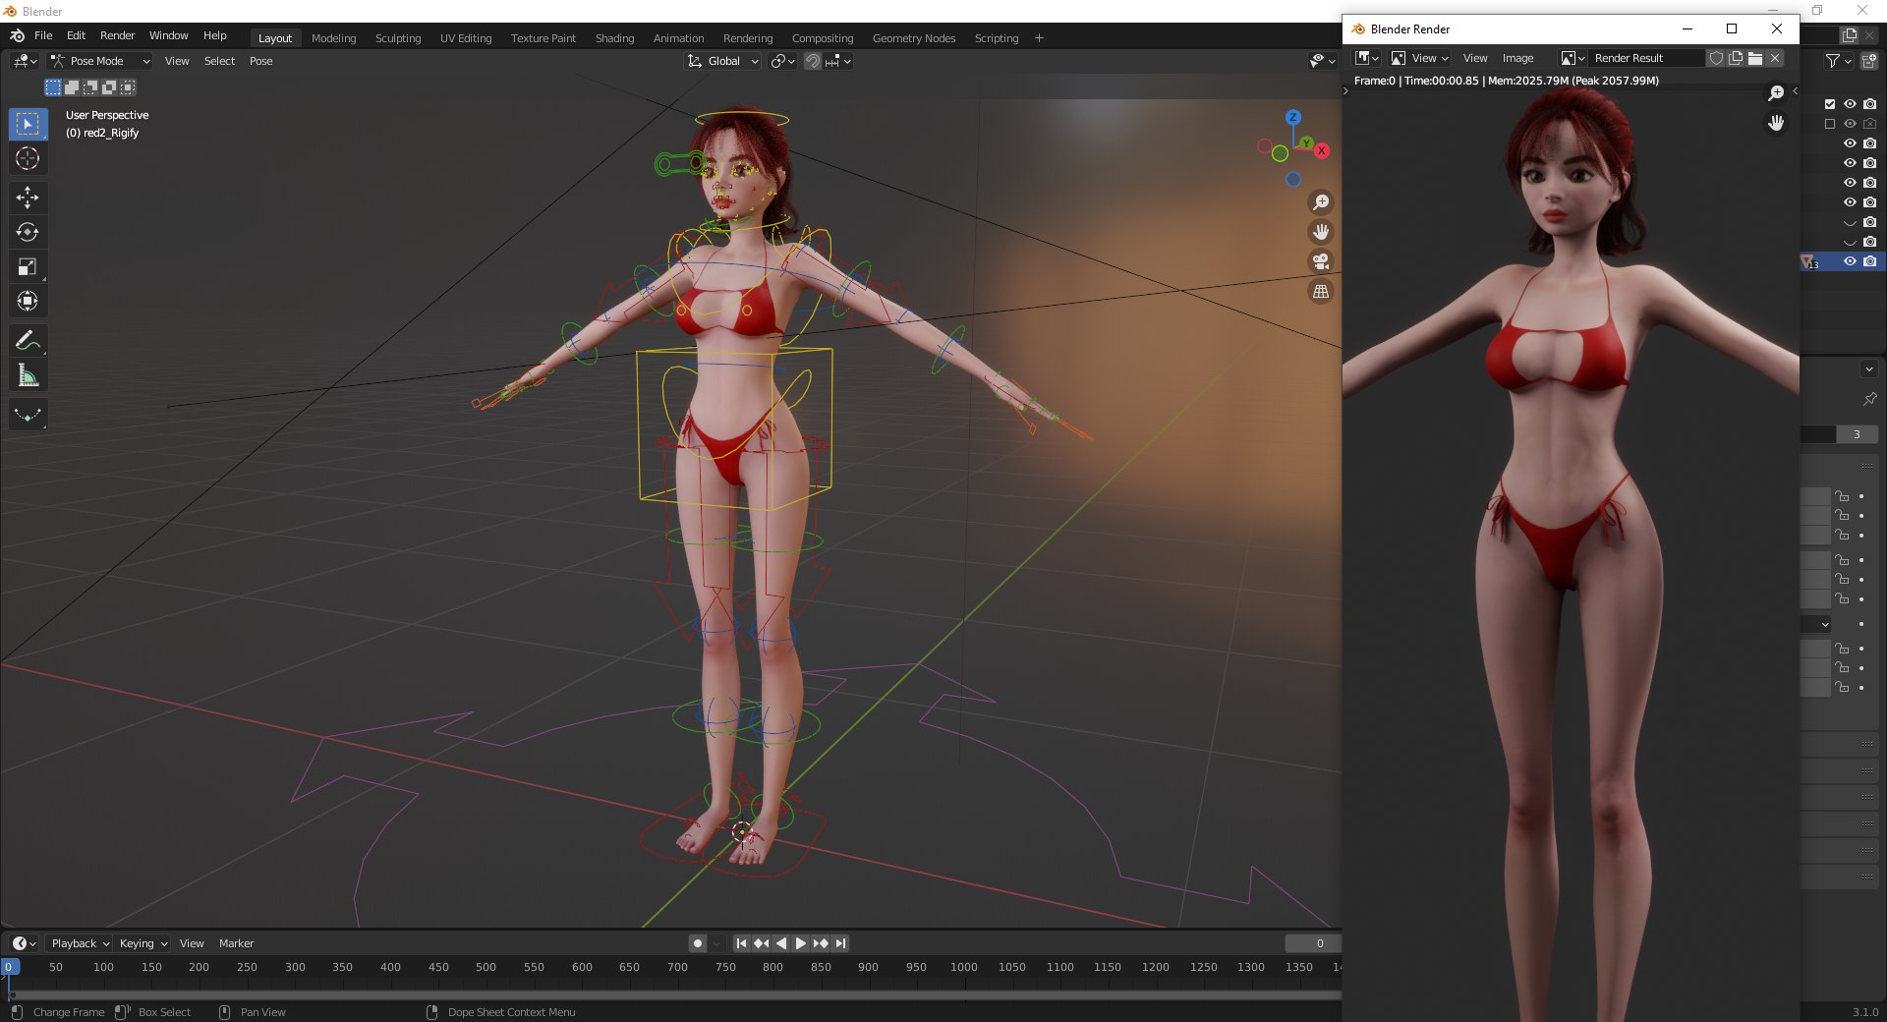
Task: Set selection mode to subtract
Action: (x=90, y=87)
